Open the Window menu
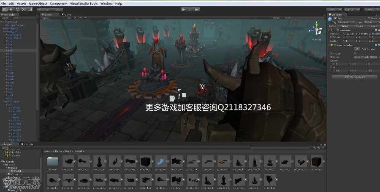 [106, 3]
